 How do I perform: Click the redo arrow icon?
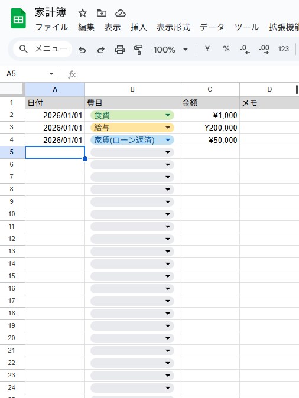point(101,50)
